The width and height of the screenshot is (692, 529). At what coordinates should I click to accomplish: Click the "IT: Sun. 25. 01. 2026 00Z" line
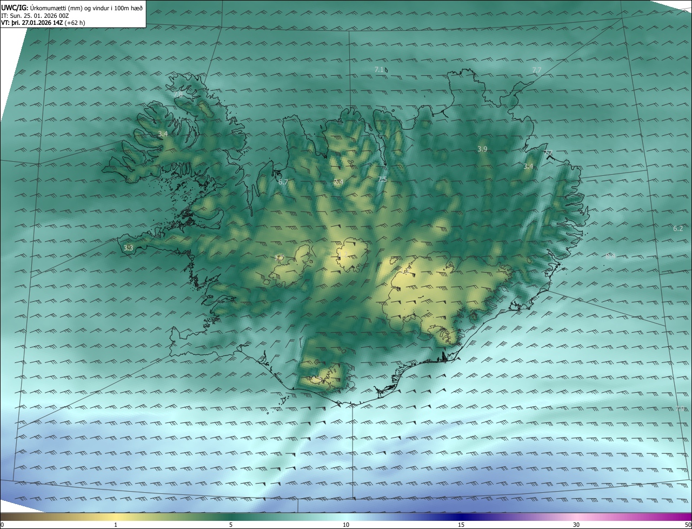click(x=35, y=16)
